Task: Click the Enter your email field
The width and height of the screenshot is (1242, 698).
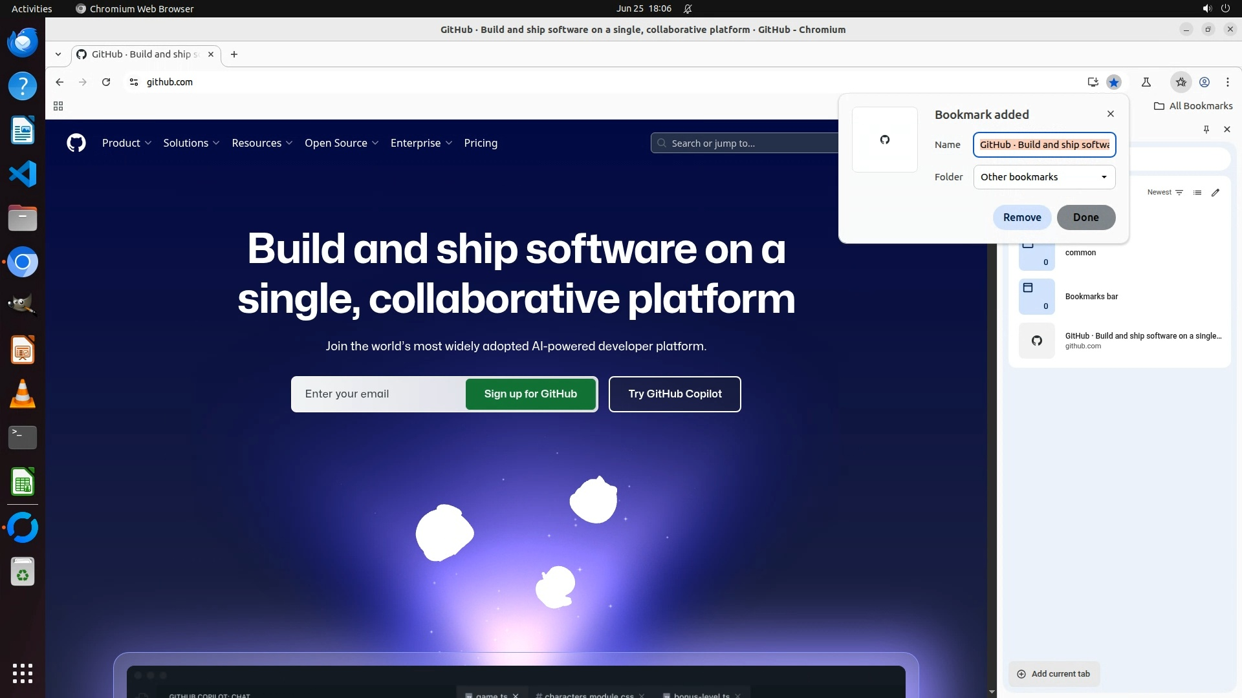Action: (x=378, y=394)
